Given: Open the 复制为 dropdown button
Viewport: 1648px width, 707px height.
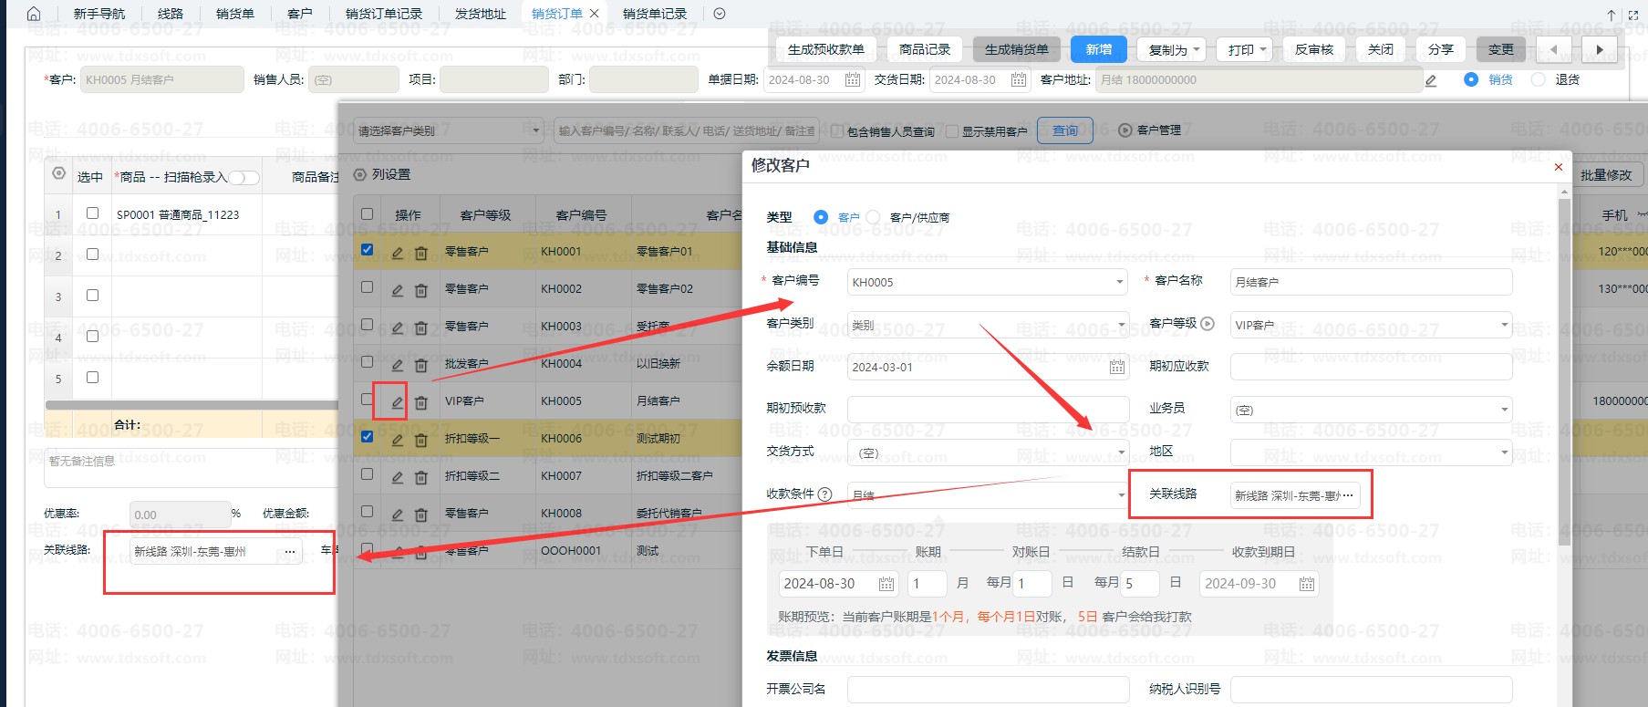Looking at the screenshot, I should [1175, 49].
